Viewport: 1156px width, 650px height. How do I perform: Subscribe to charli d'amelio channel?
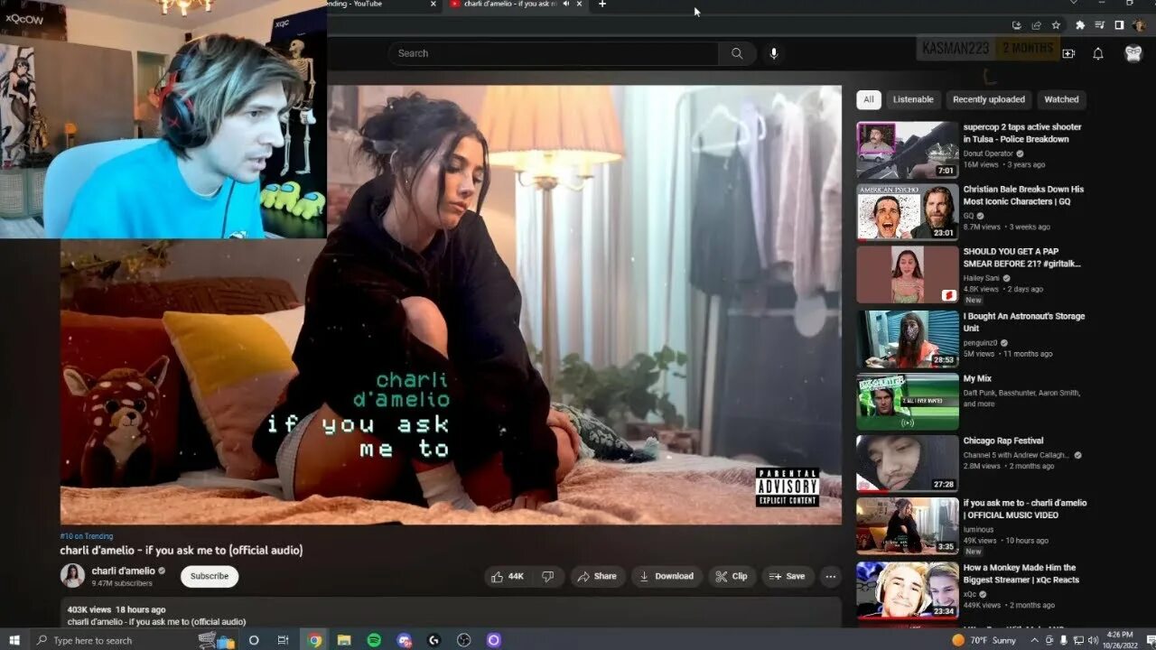(x=210, y=576)
